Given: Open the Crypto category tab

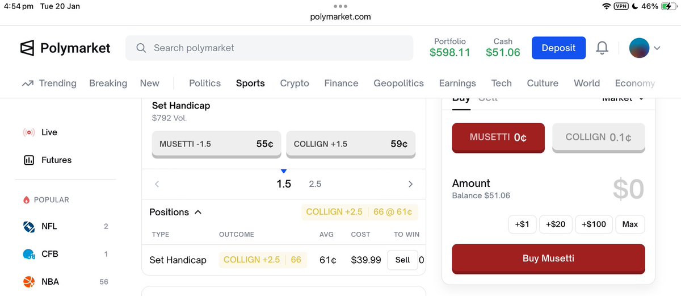Looking at the screenshot, I should 295,84.
